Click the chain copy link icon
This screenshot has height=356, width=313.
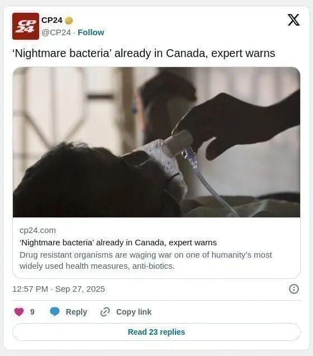pos(105,312)
